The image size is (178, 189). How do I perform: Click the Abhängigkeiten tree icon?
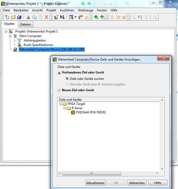(x=19, y=41)
